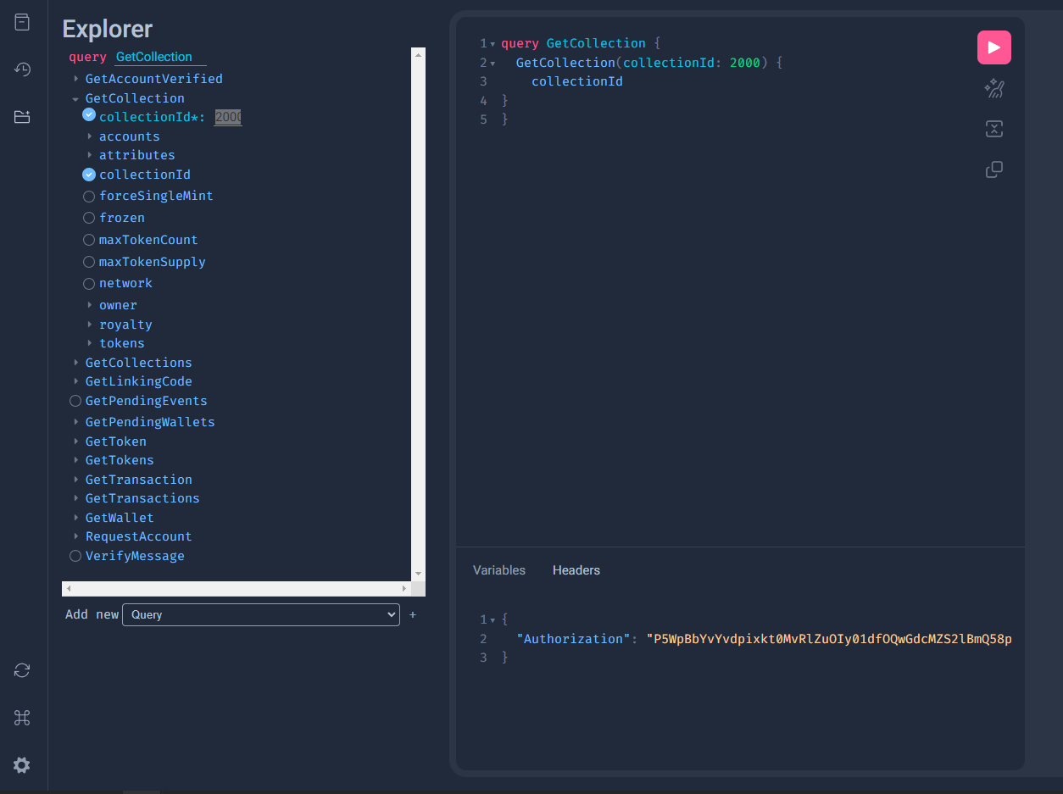The image size is (1063, 794).
Task: Expand the owner field
Action: [x=90, y=305]
